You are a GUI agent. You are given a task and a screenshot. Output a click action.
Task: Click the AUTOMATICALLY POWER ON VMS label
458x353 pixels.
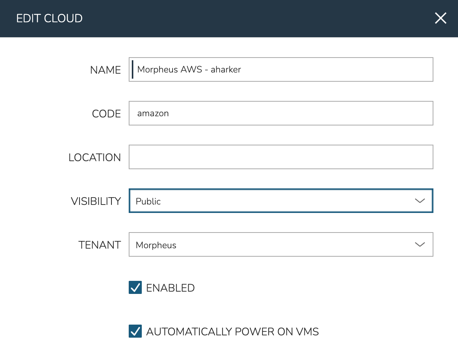pos(232,332)
